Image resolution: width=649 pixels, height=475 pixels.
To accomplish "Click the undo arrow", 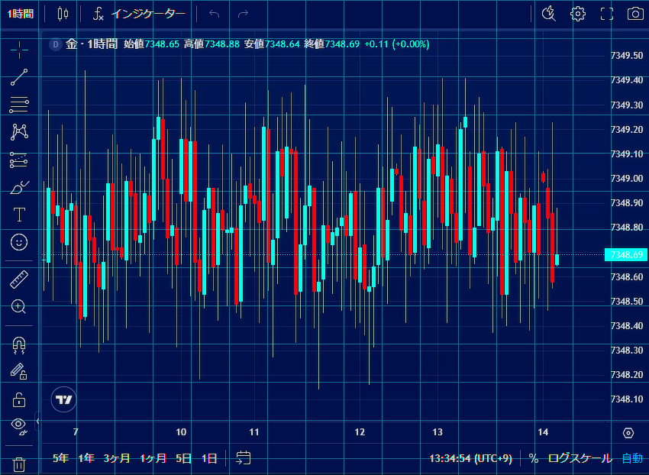I will coord(214,14).
